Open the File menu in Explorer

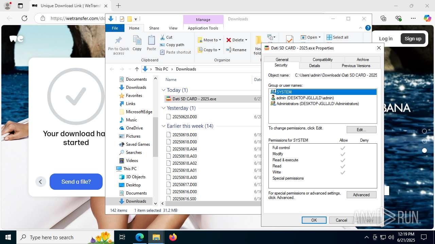(x=115, y=28)
